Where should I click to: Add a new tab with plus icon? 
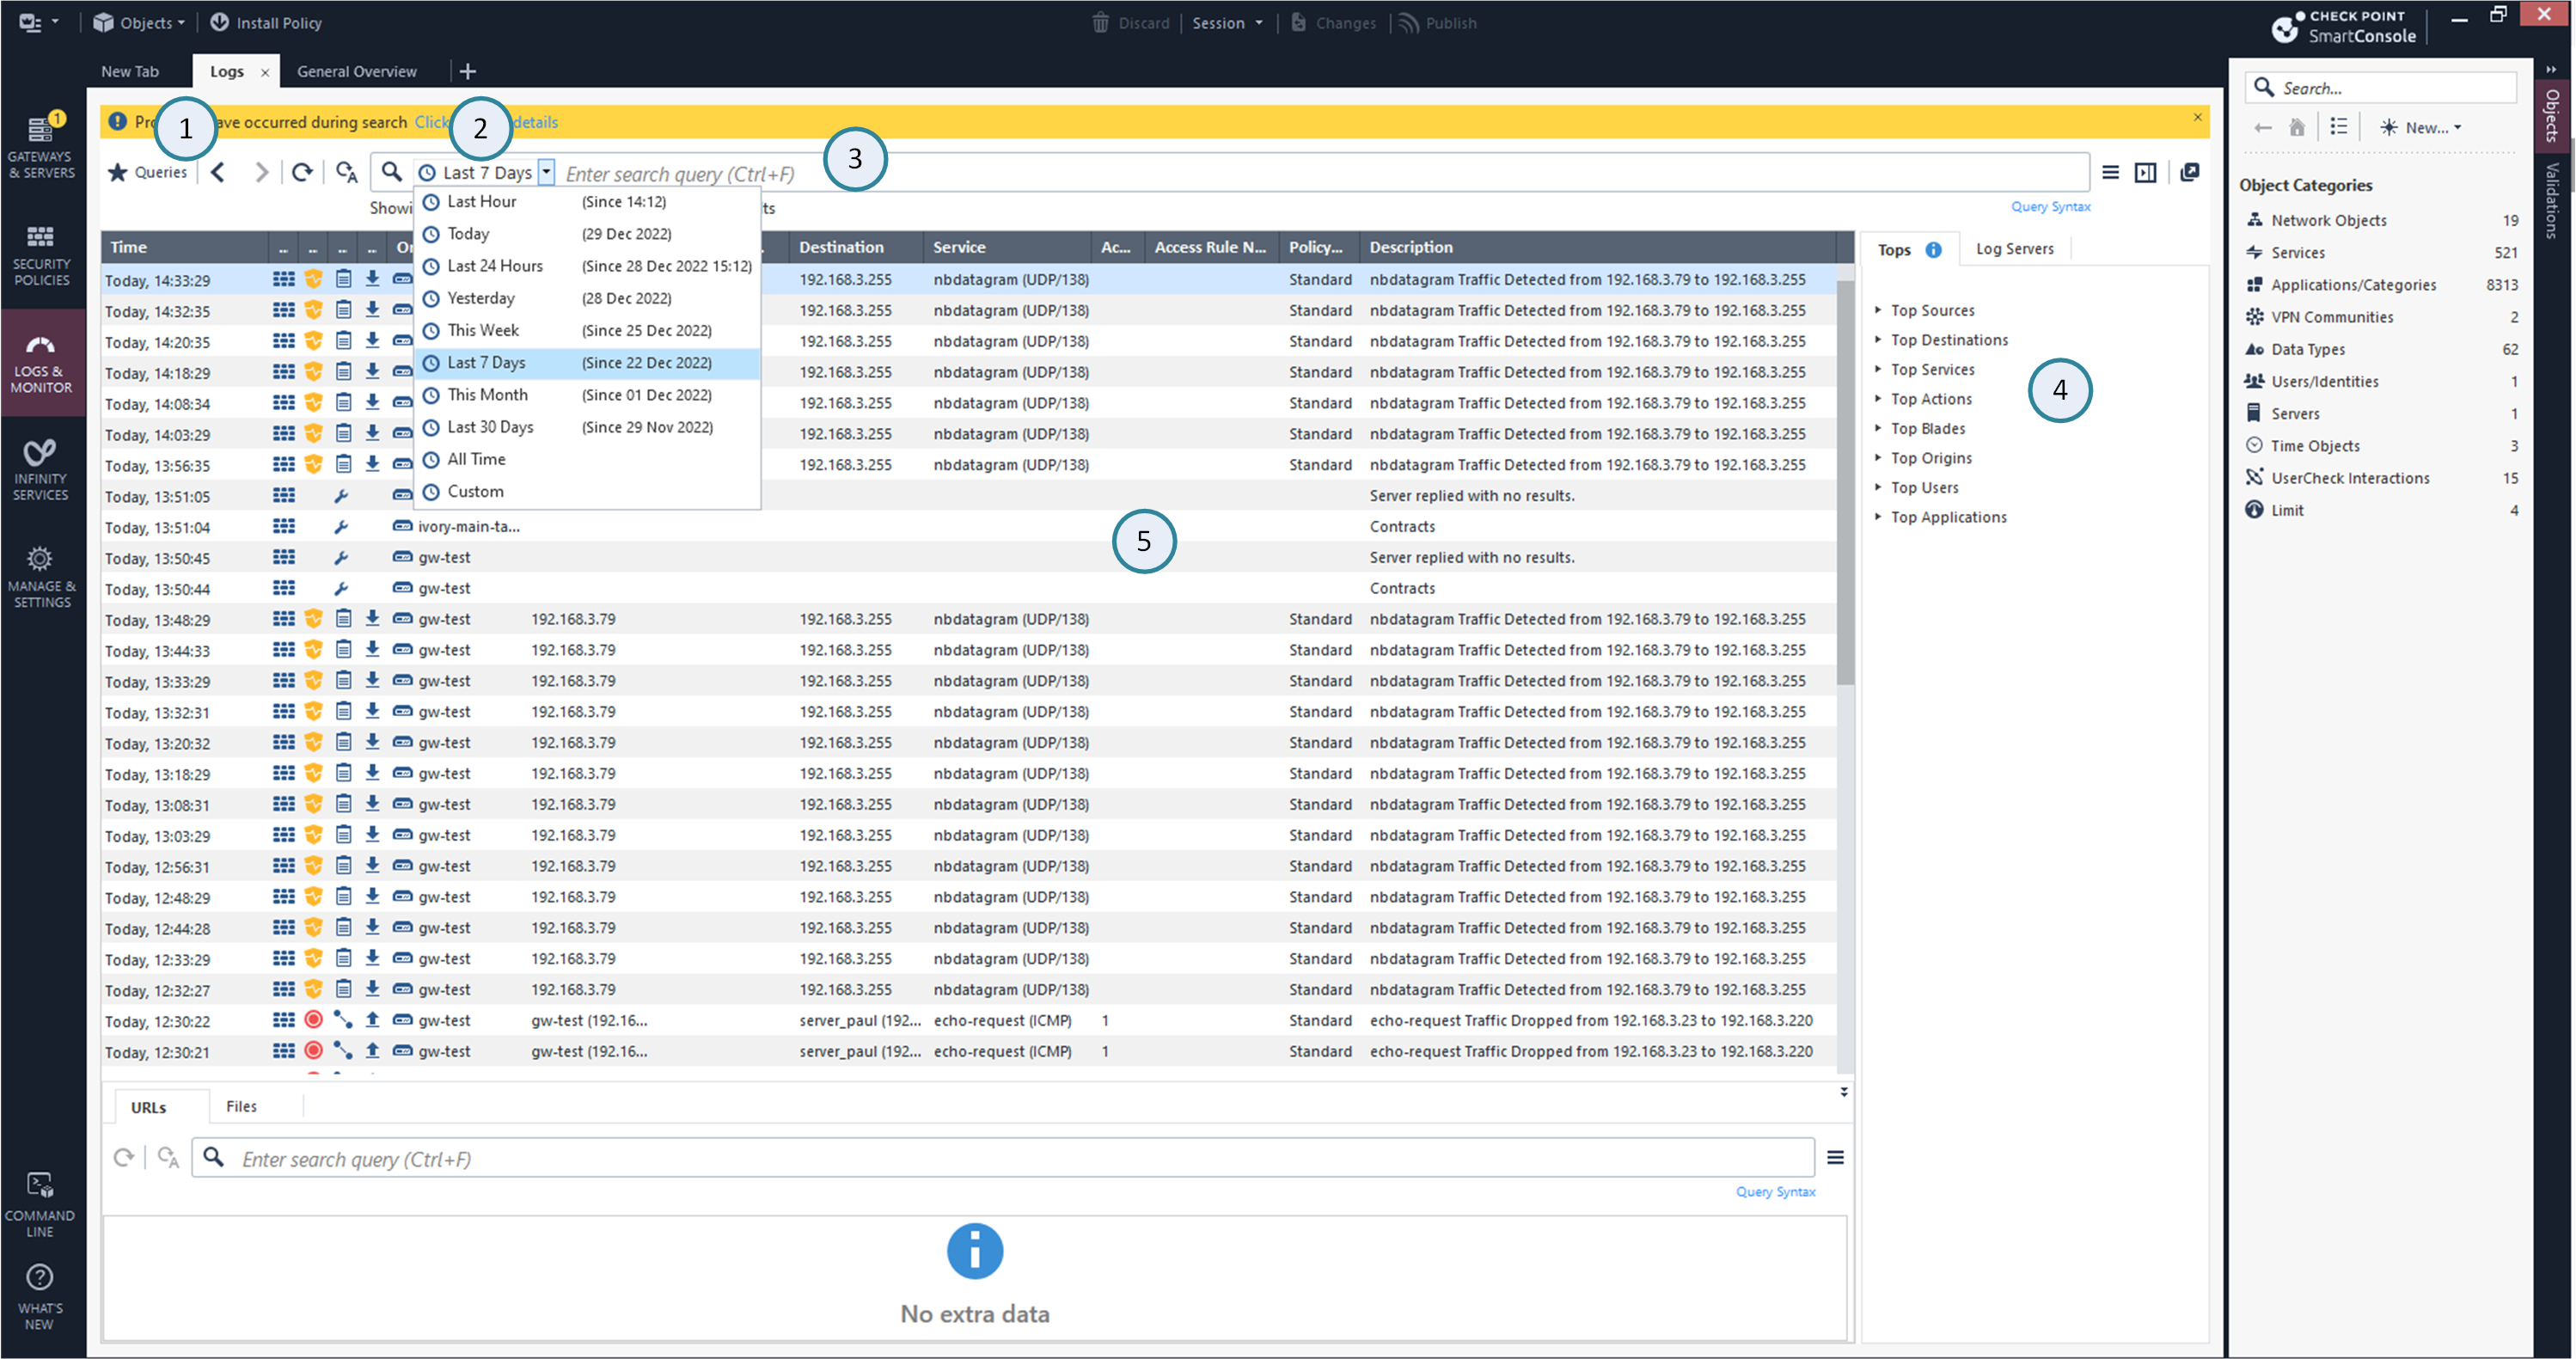click(x=467, y=71)
